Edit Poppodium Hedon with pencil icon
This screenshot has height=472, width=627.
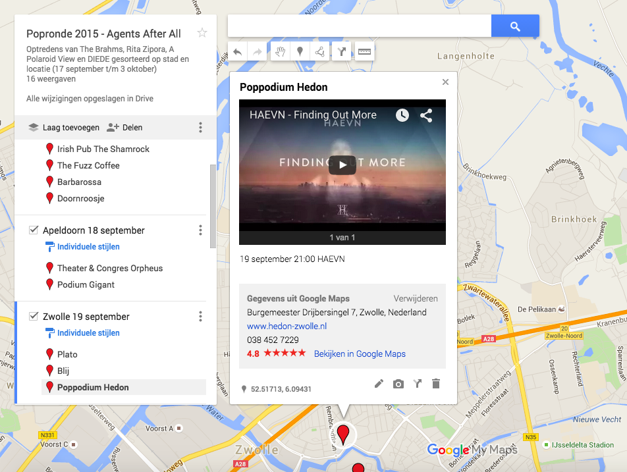click(x=379, y=384)
